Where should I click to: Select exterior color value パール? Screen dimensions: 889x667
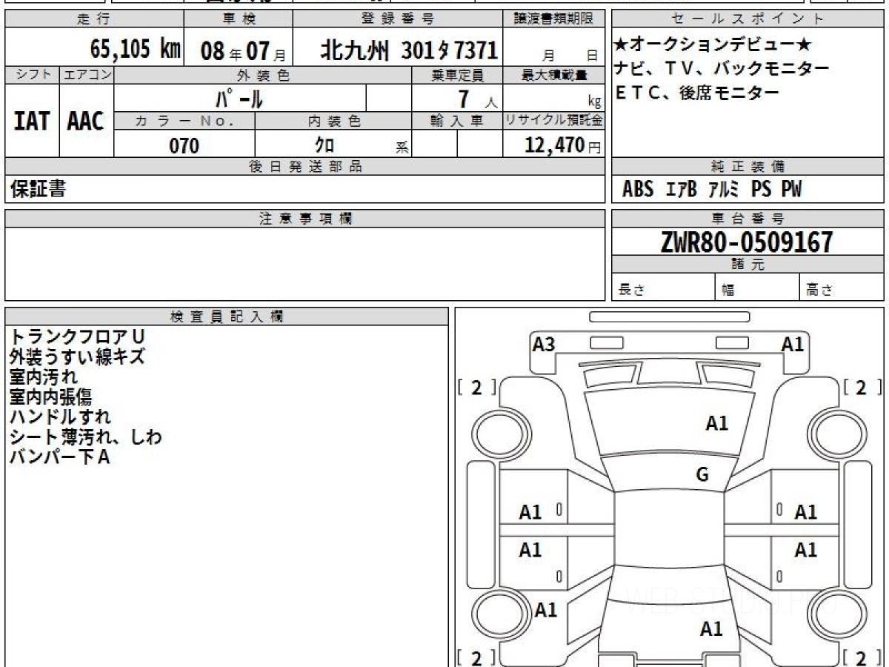click(x=239, y=98)
